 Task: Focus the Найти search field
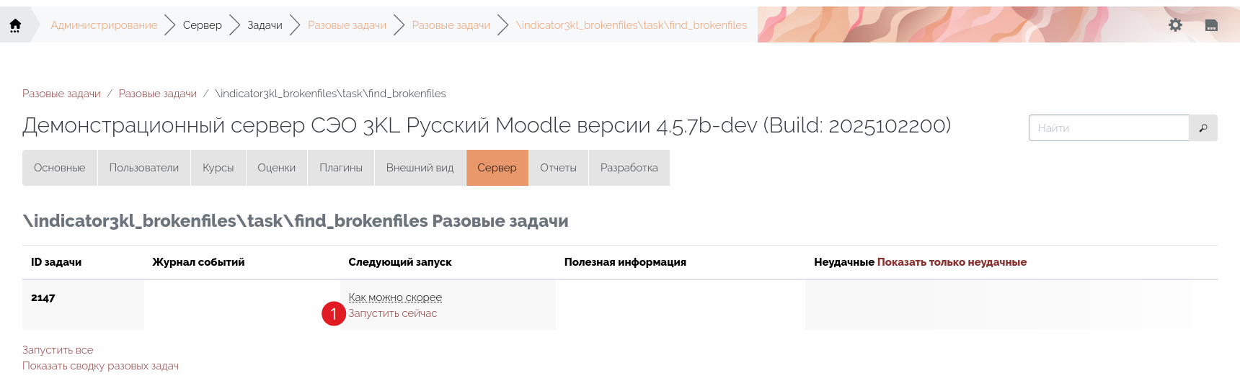point(1108,128)
